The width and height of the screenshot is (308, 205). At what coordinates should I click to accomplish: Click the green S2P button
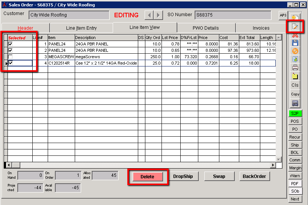pyautogui.click(x=295, y=113)
